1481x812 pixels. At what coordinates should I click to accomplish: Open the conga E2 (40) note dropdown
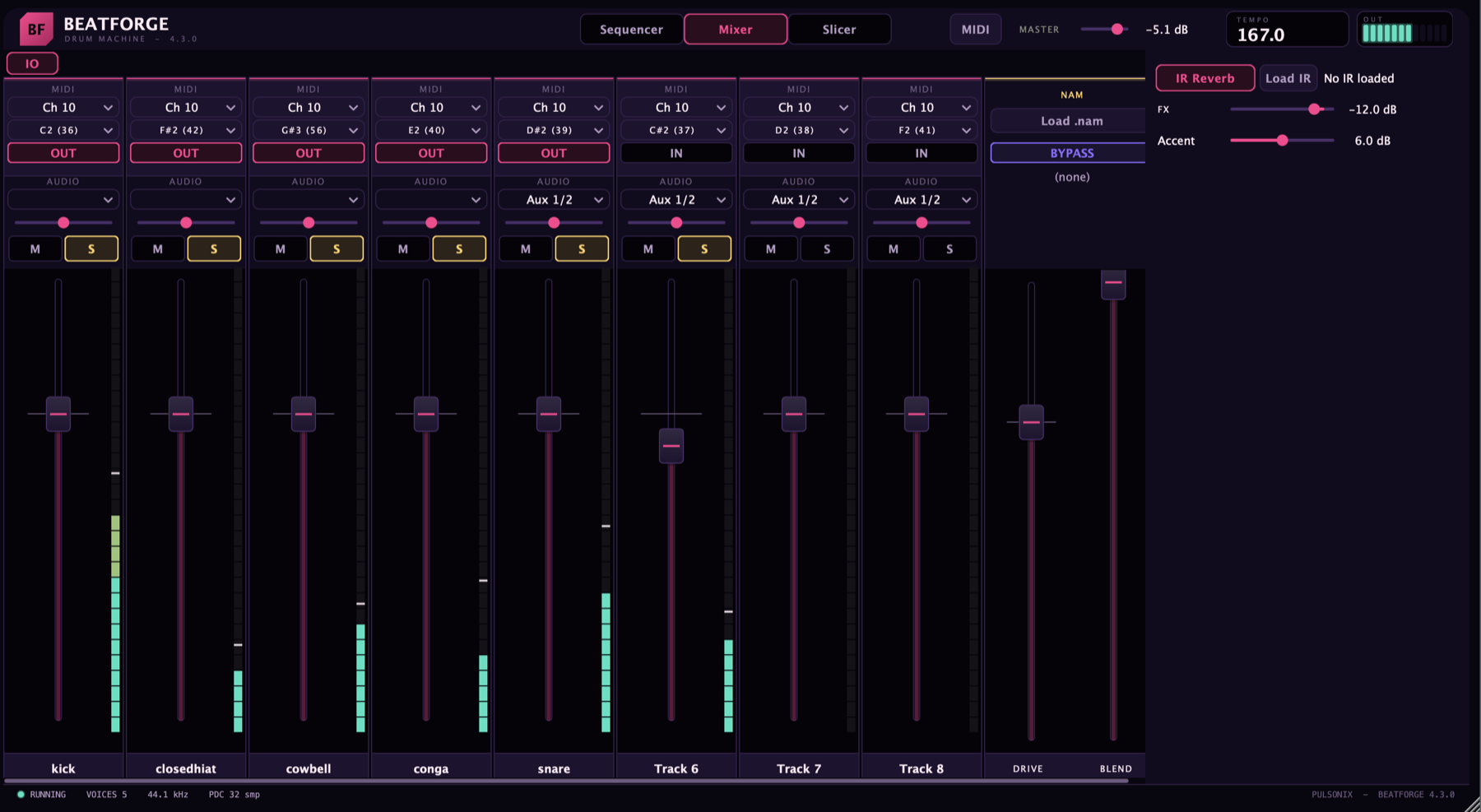coord(431,130)
